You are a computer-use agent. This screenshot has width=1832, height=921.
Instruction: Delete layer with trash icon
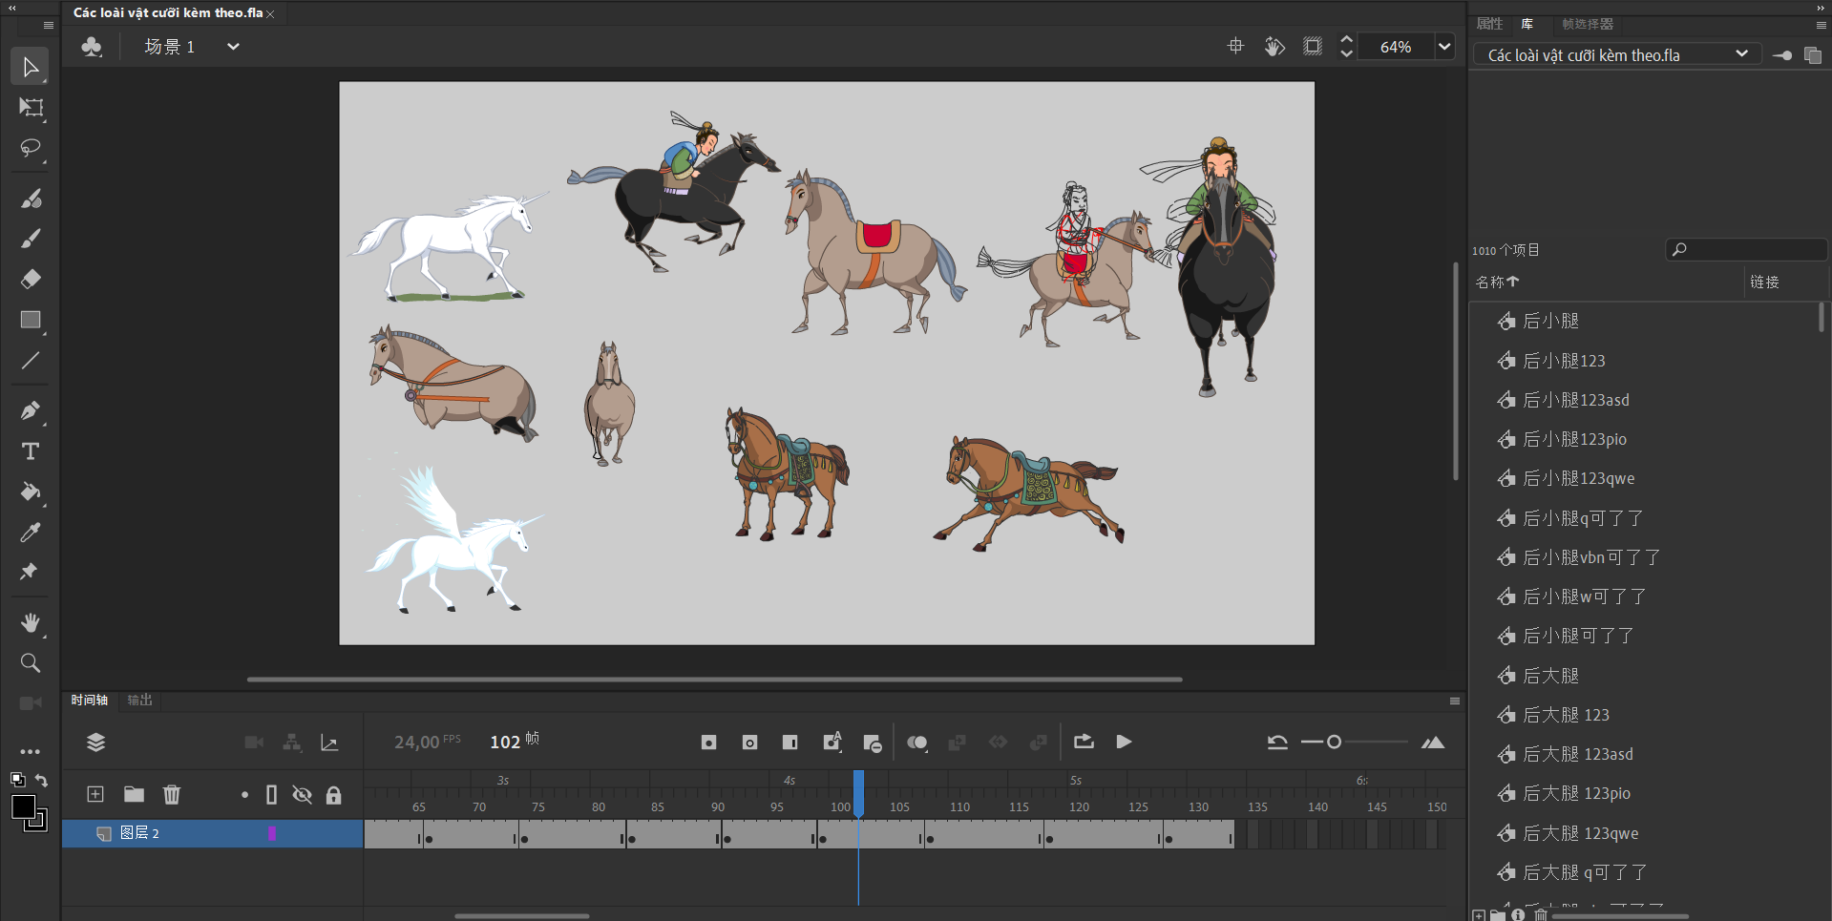(x=172, y=794)
